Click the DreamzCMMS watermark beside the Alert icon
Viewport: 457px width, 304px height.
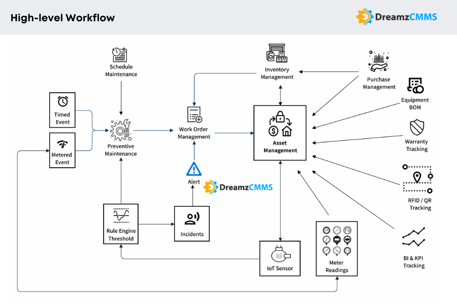point(238,187)
